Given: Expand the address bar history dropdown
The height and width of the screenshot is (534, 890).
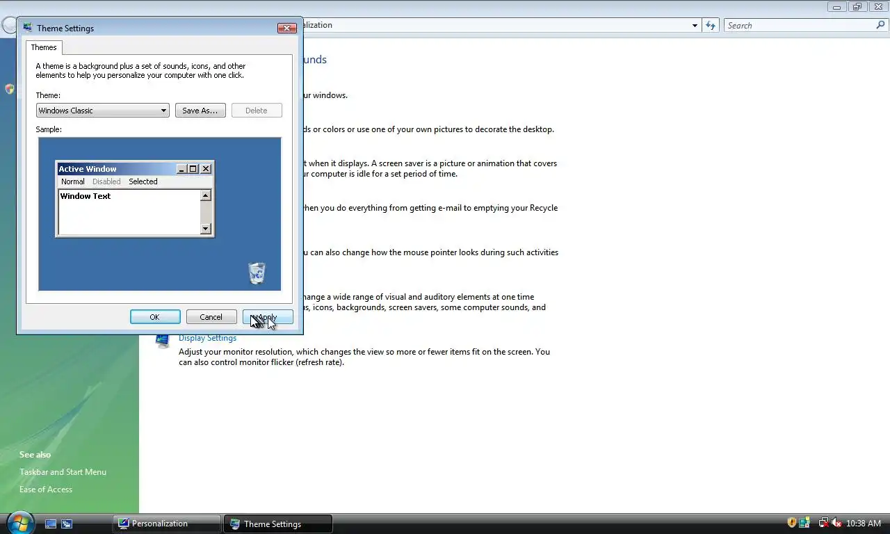Looking at the screenshot, I should pos(695,26).
